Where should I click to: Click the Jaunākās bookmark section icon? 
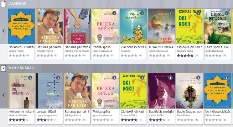coord(3,4)
